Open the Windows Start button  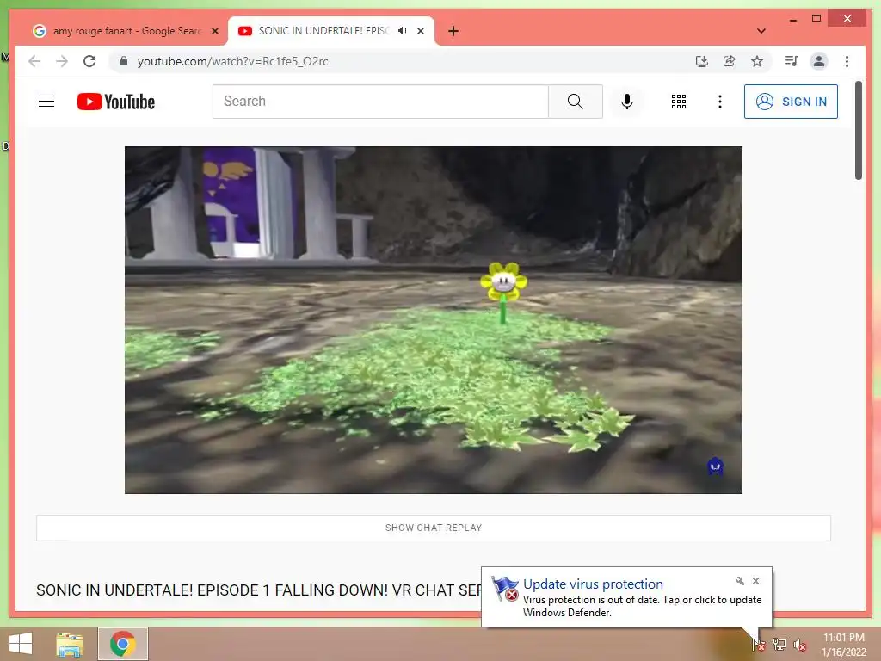coord(21,644)
